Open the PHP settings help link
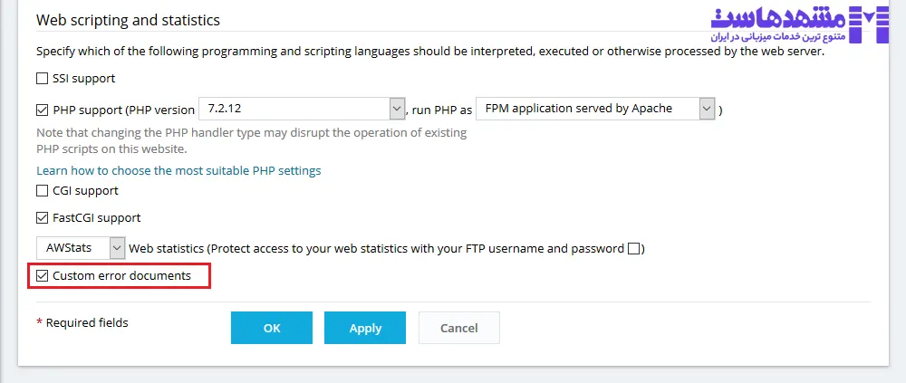The height and width of the screenshot is (383, 906). (x=178, y=170)
